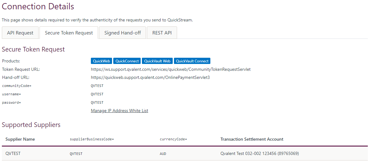Screen dimensions: 370x163
Task: Go to the REST API tab
Action: coord(162,33)
